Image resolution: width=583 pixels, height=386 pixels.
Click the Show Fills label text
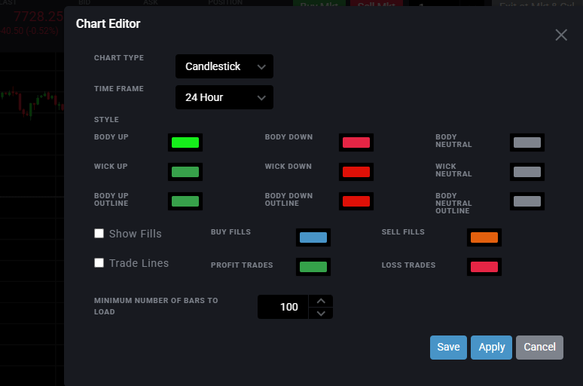point(136,234)
